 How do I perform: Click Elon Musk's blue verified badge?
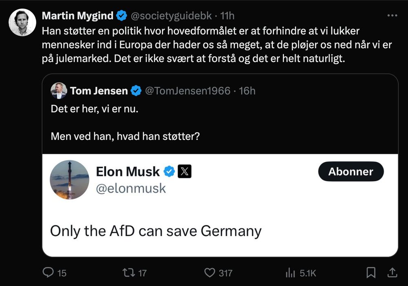pos(169,172)
